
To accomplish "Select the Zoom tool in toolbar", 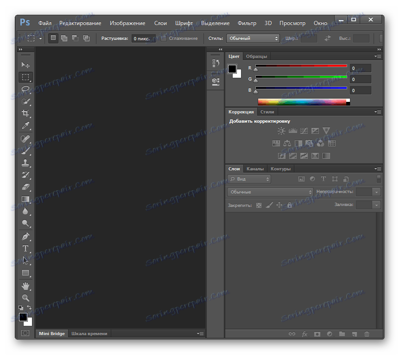I will [x=25, y=298].
